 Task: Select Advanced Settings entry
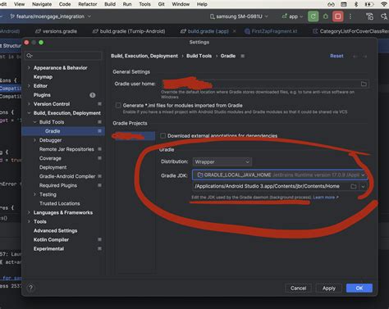[x=55, y=230]
